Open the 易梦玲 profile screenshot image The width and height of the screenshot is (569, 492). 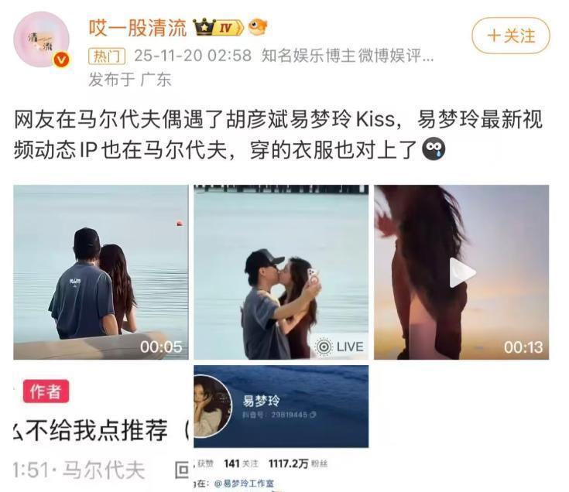pos(281,429)
